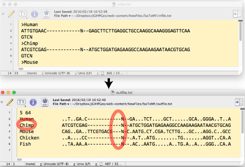Click 'GTCN' on line 6 of infile.txt
The width and height of the screenshot is (245, 167).
27,56
